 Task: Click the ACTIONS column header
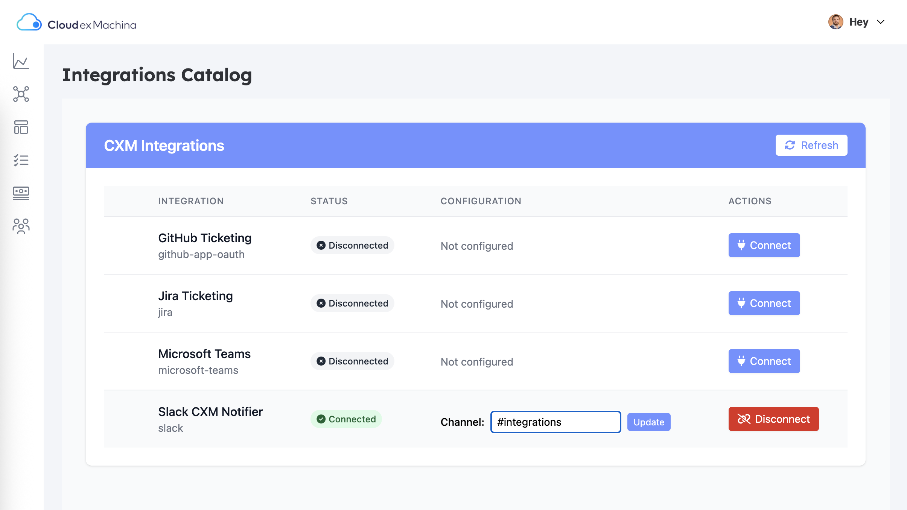750,201
